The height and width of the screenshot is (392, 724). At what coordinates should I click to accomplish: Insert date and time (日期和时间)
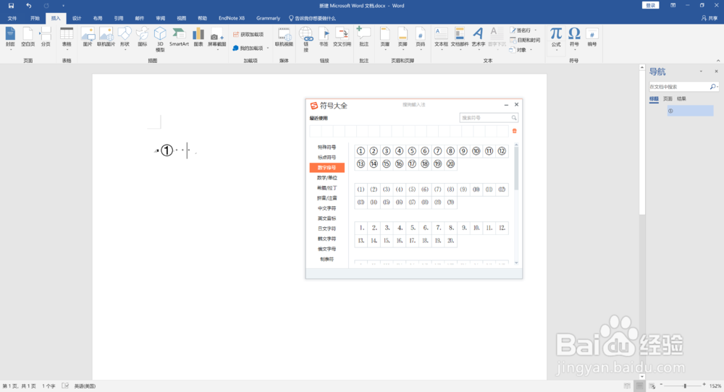(x=526, y=40)
